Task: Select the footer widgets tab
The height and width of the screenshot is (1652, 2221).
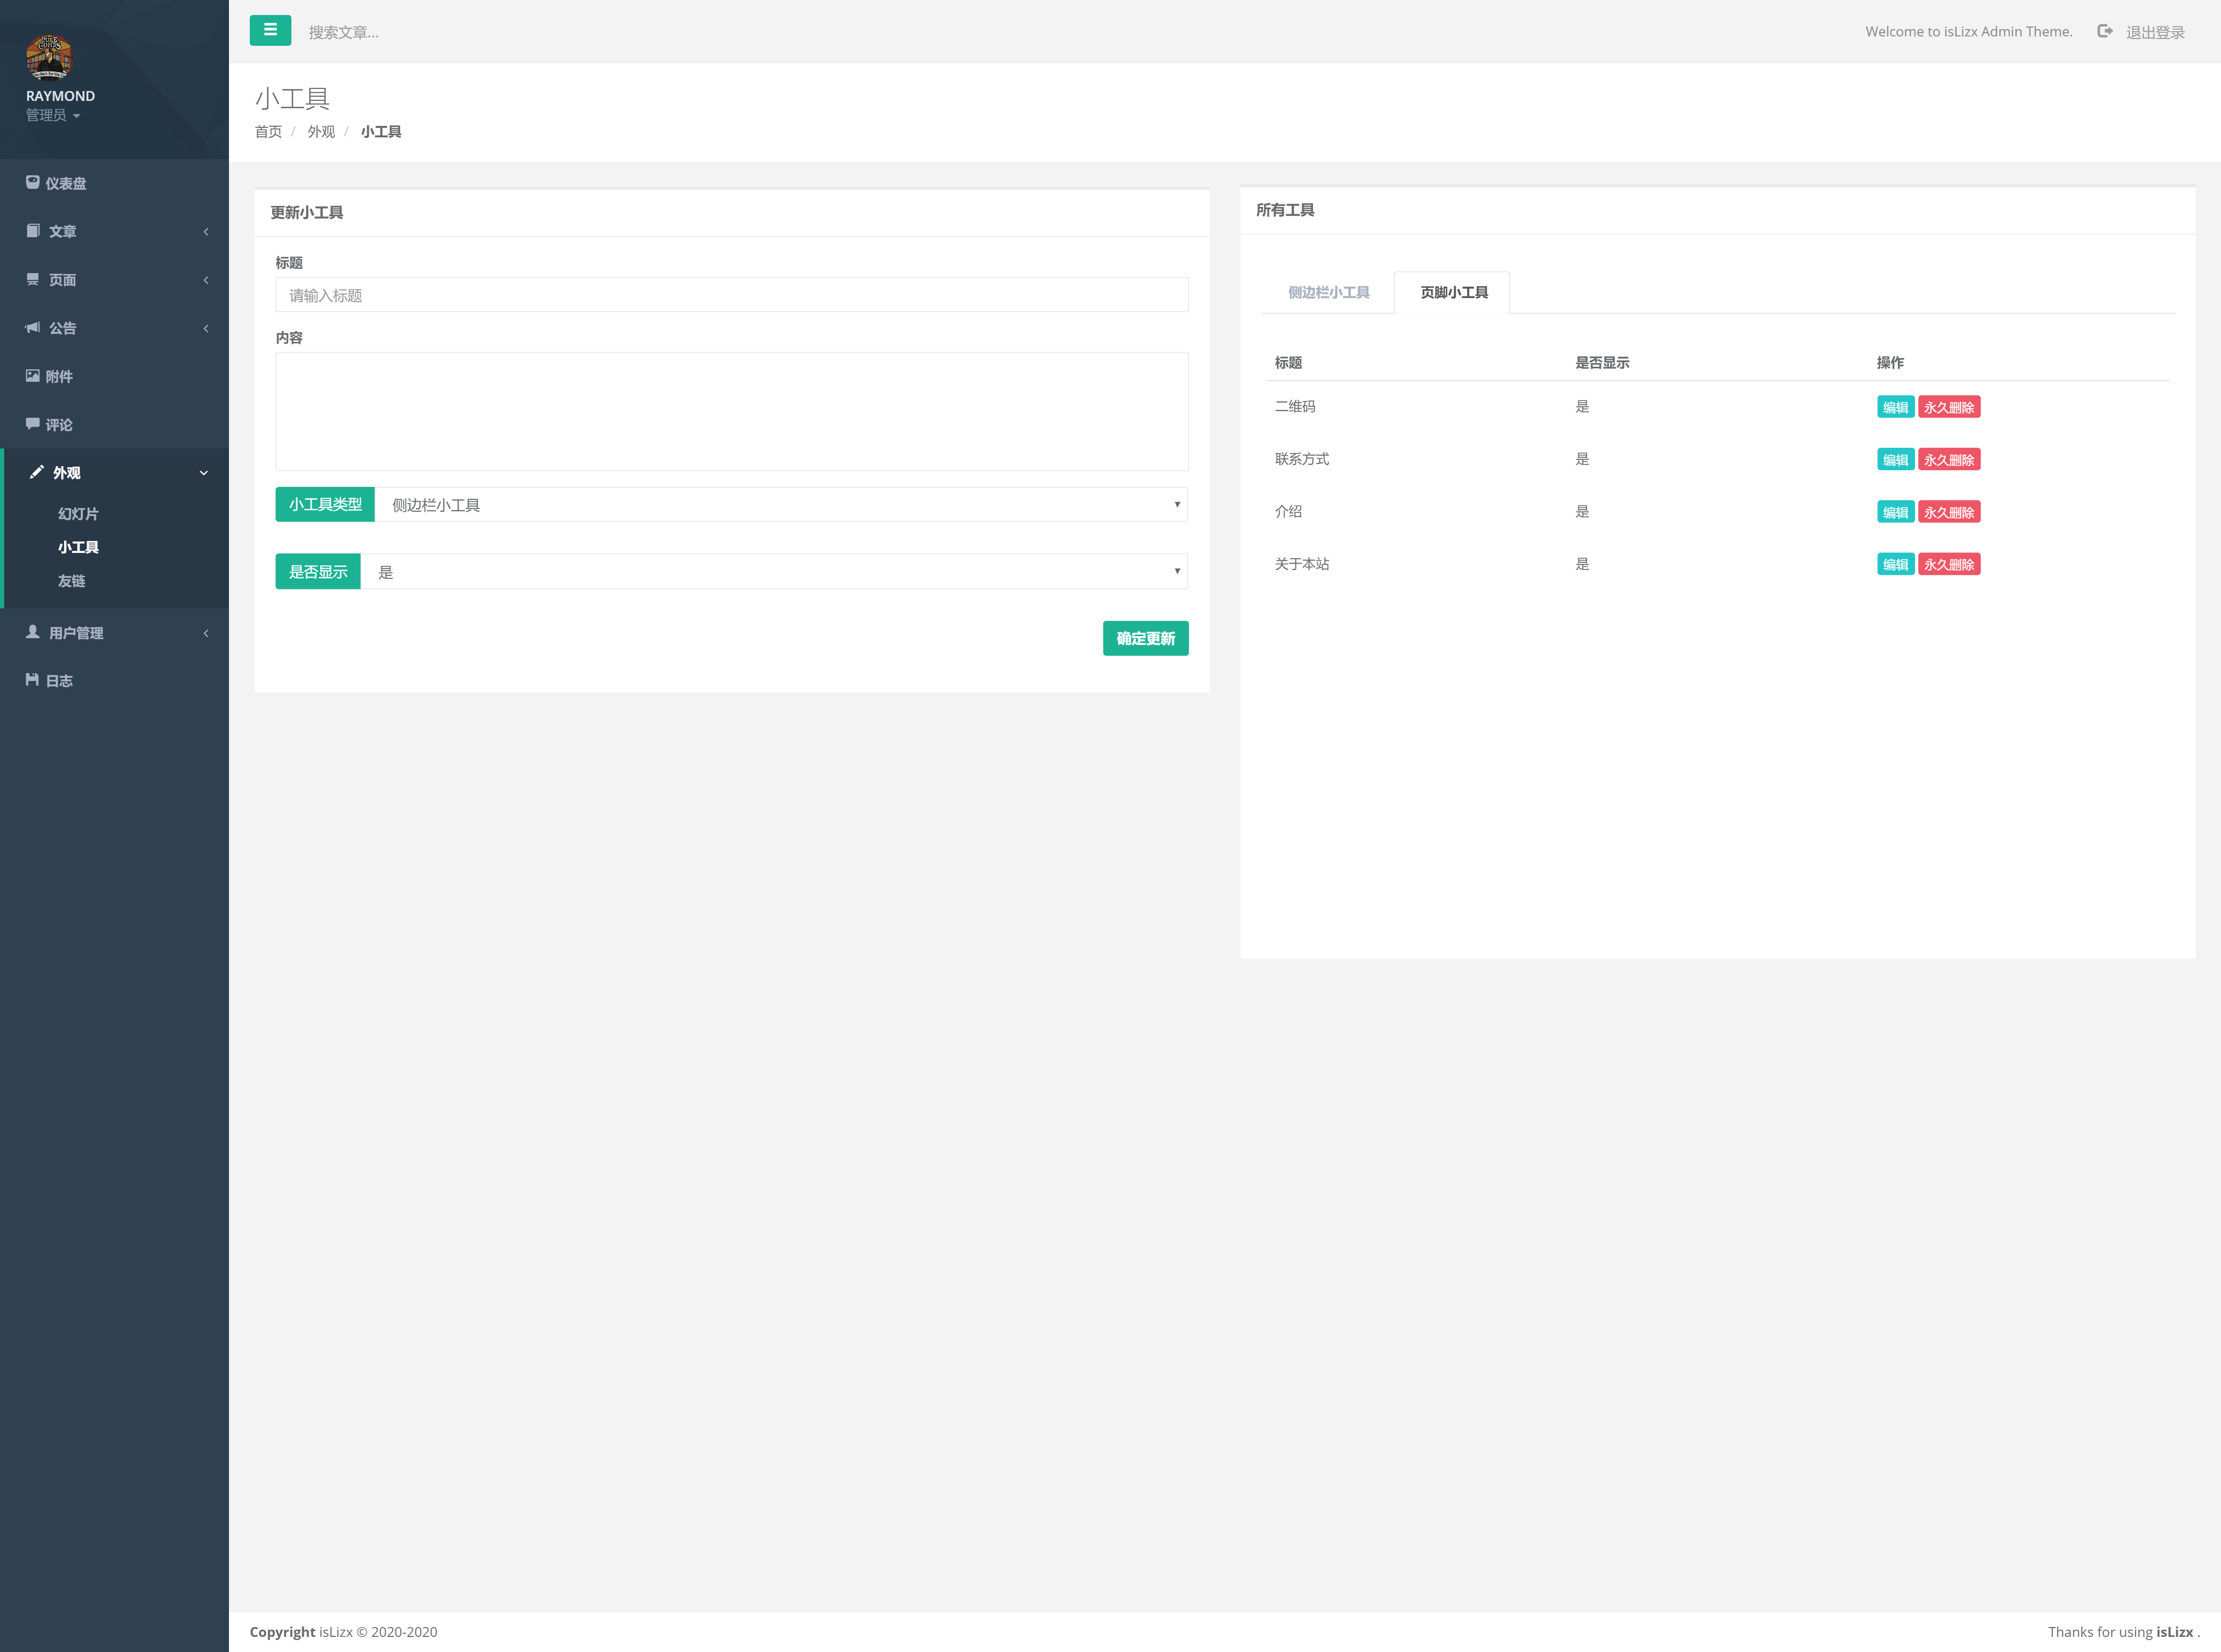Action: coord(1453,292)
